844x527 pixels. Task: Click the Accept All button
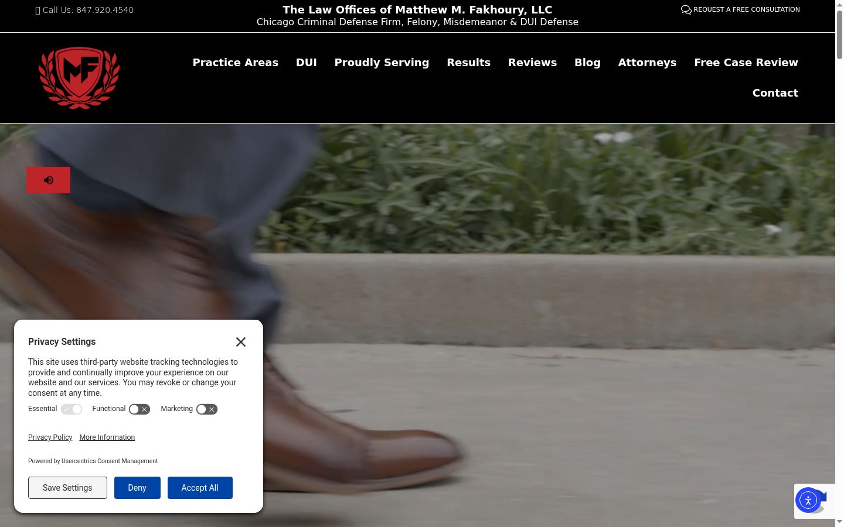200,488
